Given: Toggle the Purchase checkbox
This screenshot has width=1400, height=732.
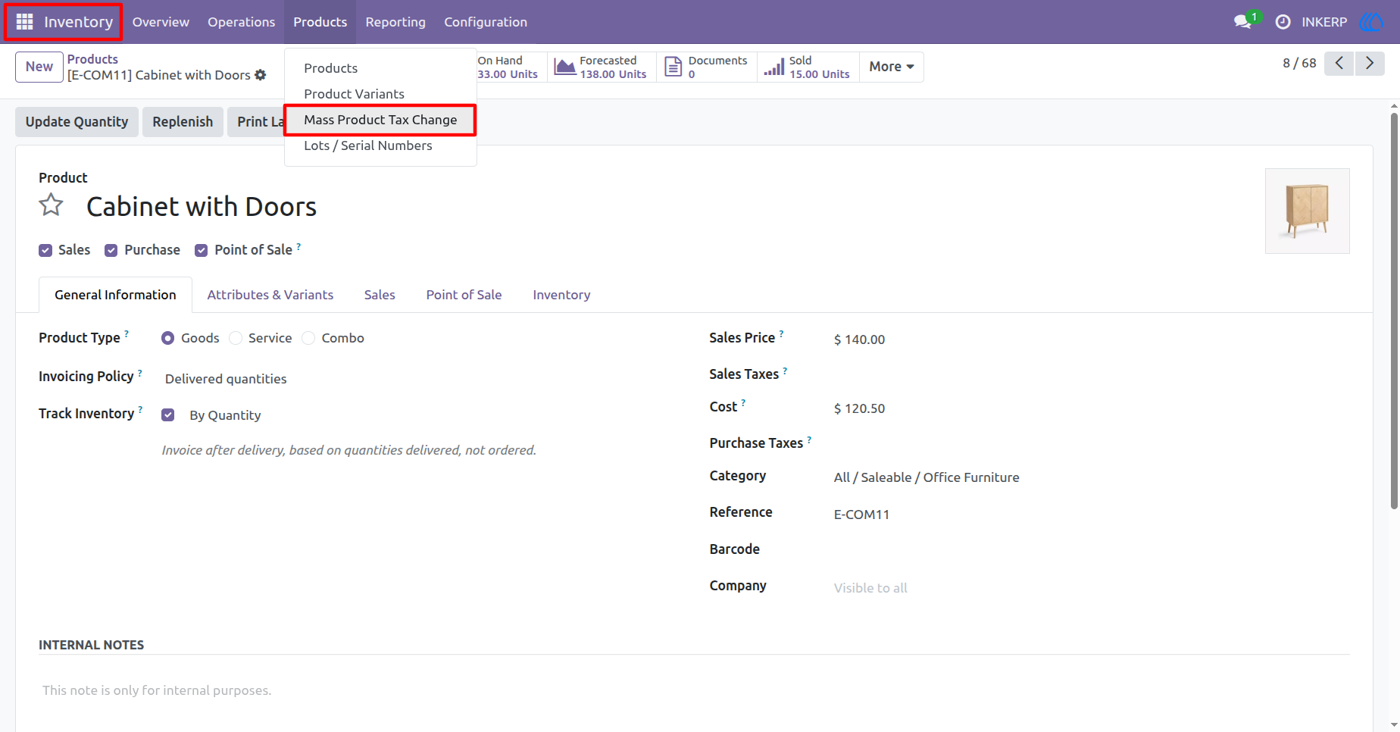Looking at the screenshot, I should (111, 251).
